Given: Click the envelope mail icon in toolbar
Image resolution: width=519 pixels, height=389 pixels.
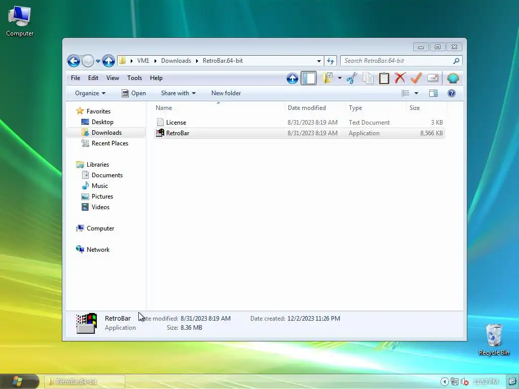Looking at the screenshot, I should pyautogui.click(x=433, y=77).
